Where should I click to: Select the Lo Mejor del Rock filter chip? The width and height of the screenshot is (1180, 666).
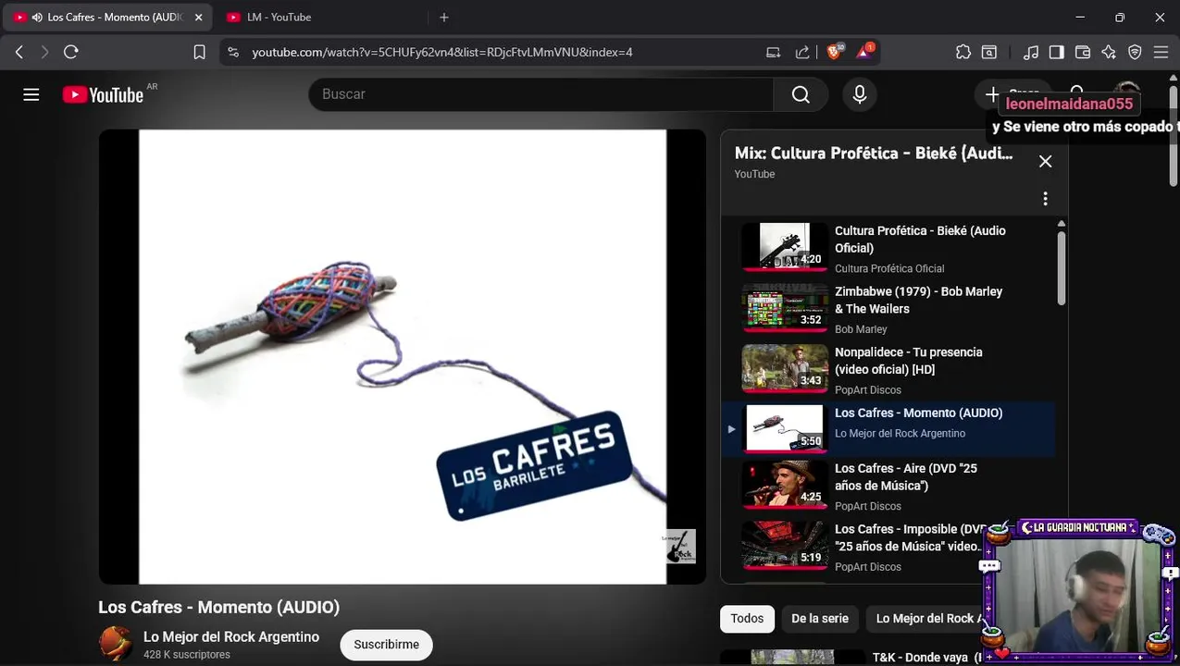(926, 619)
